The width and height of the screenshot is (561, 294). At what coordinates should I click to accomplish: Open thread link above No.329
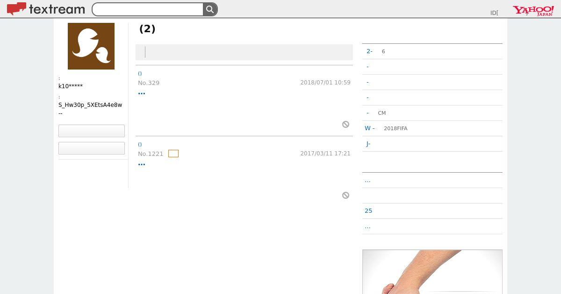[140, 73]
